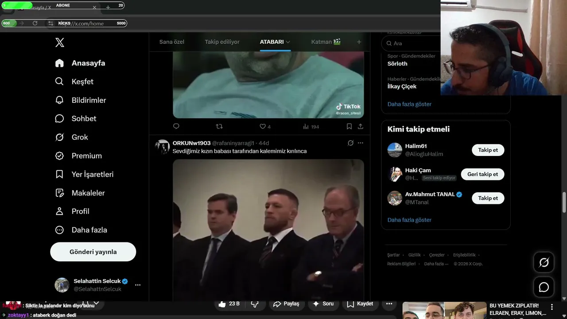
Task: Open Yer İşaretleri bookmarks
Action: tap(84, 174)
